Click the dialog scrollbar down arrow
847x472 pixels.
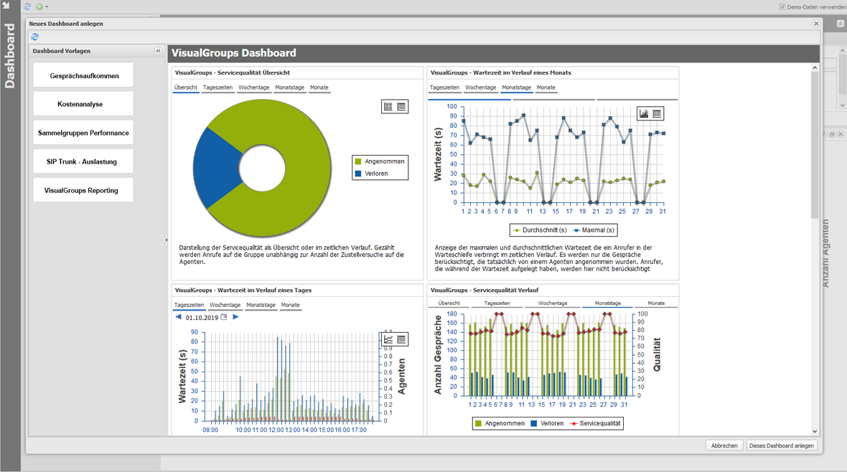(x=815, y=432)
